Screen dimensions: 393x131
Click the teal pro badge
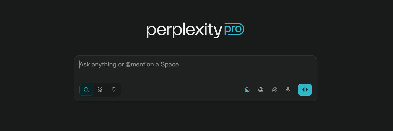point(234,29)
